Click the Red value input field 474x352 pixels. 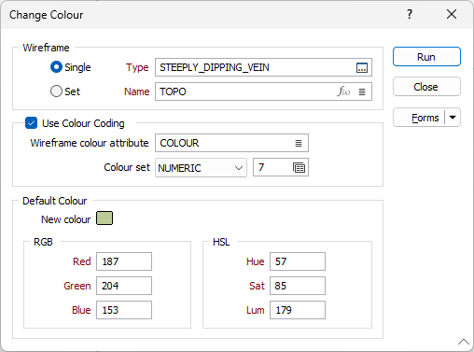click(124, 261)
